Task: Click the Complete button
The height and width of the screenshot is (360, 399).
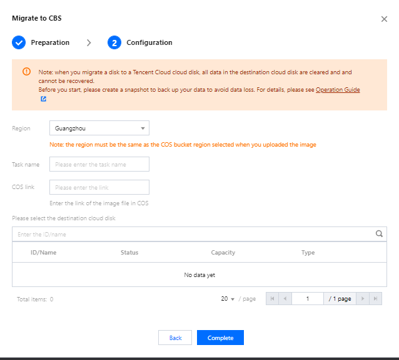Action: point(220,338)
